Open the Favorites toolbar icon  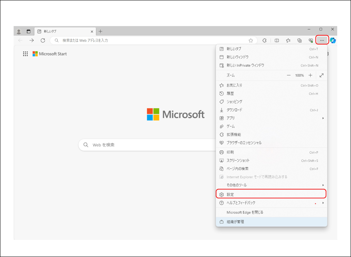[x=288, y=40]
